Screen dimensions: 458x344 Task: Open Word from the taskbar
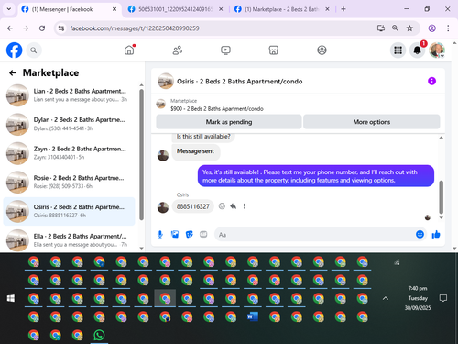[253, 316]
